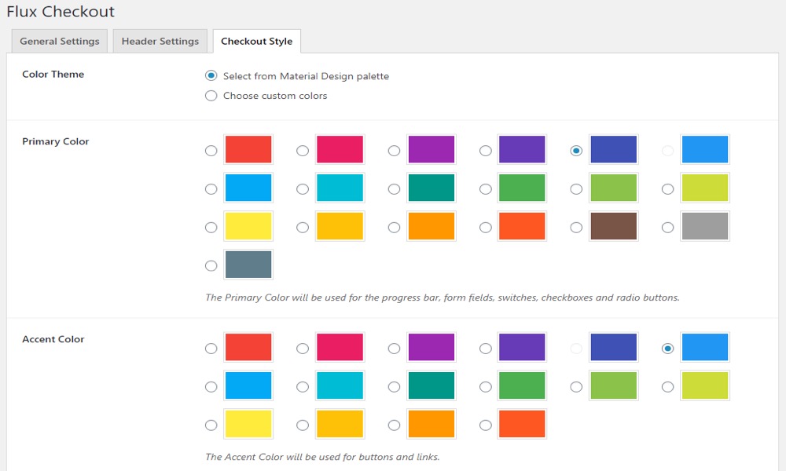Pick purple swatch in Accent Color
The height and width of the screenshot is (471, 786).
(x=432, y=347)
